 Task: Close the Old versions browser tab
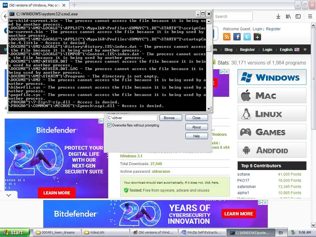[x=64, y=5]
